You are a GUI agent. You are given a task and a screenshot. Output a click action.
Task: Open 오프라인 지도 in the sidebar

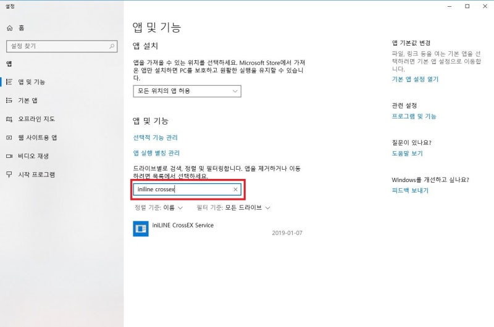[62, 119]
